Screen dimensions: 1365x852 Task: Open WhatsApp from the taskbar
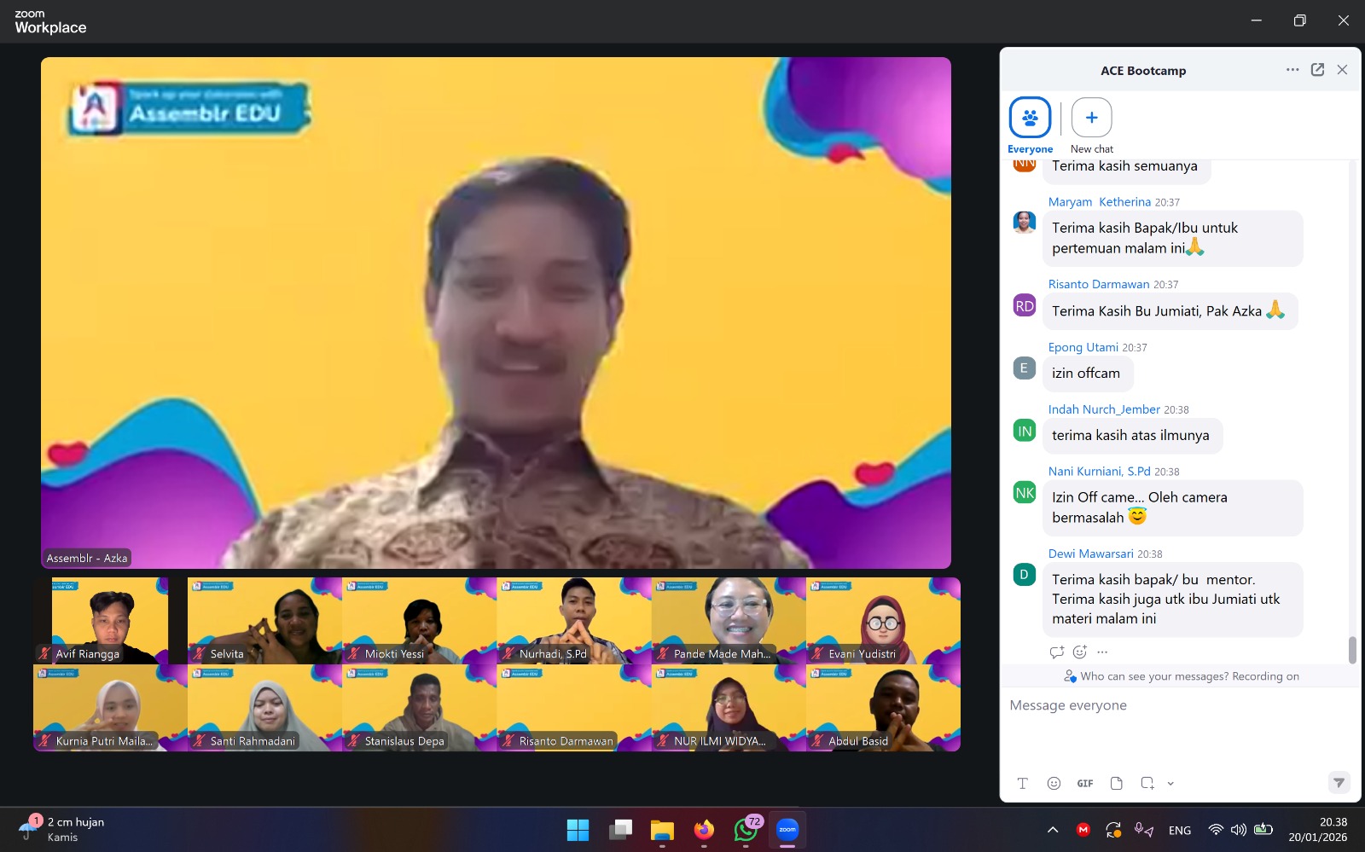[x=745, y=830]
